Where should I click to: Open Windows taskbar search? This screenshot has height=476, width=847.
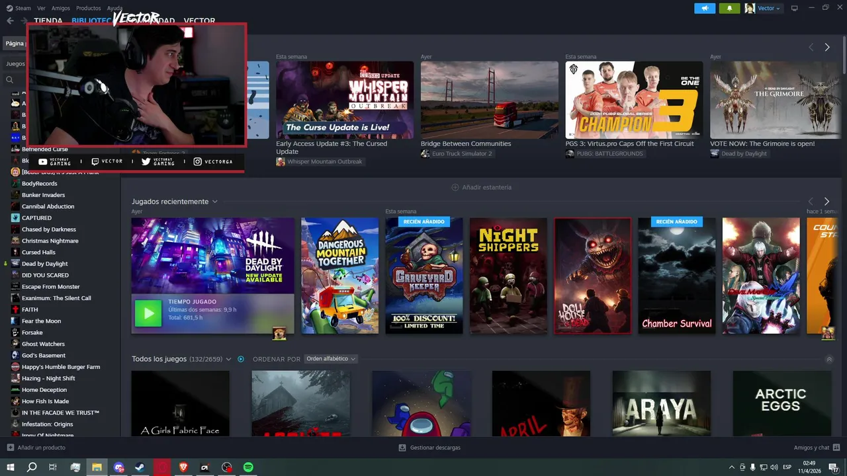click(x=32, y=467)
